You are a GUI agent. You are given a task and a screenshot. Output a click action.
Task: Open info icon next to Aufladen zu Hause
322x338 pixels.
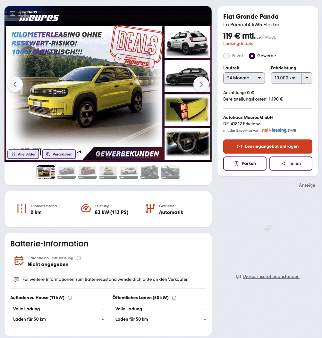point(70,298)
